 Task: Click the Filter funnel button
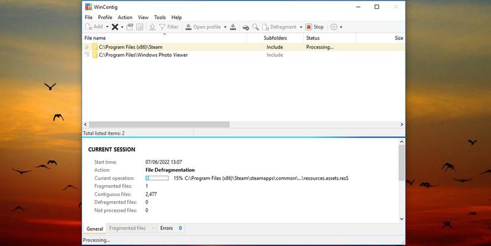tap(168, 27)
